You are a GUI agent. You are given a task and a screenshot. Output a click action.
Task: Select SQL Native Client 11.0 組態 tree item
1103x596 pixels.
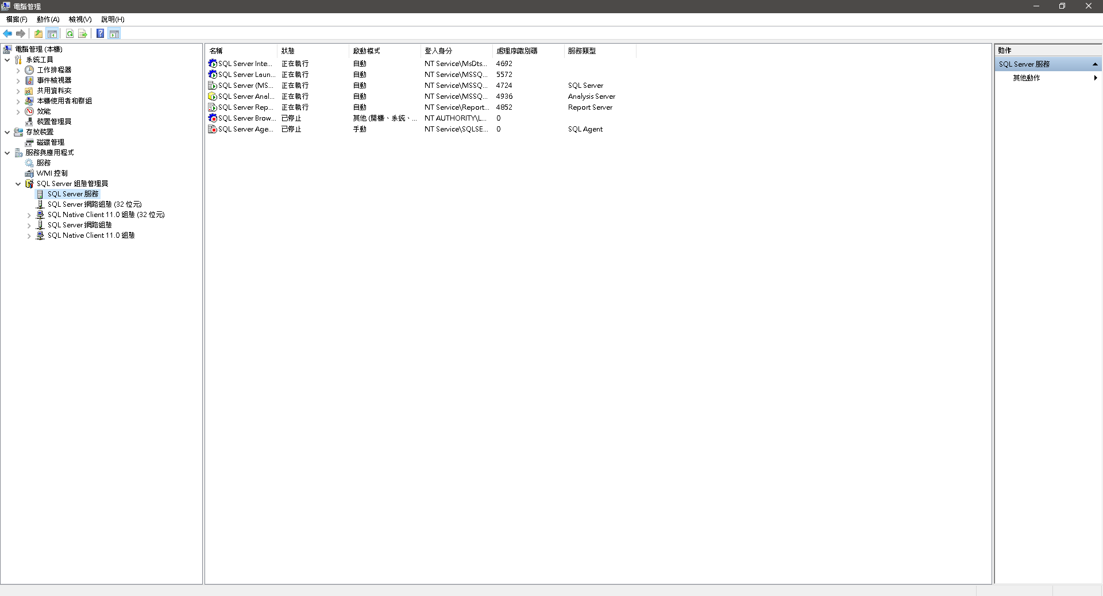coord(91,235)
